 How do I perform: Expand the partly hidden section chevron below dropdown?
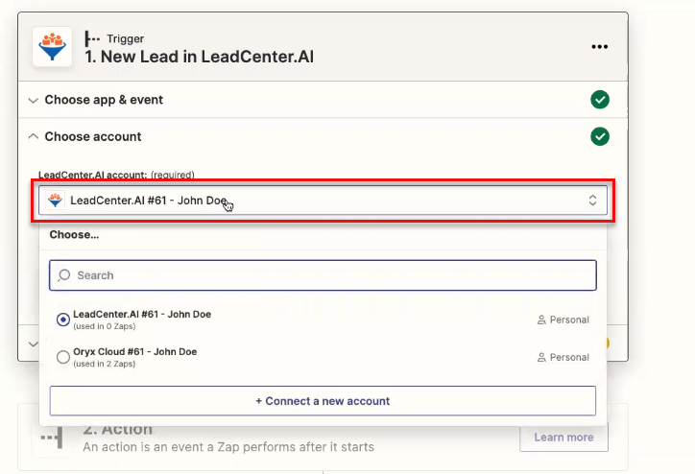coord(33,344)
